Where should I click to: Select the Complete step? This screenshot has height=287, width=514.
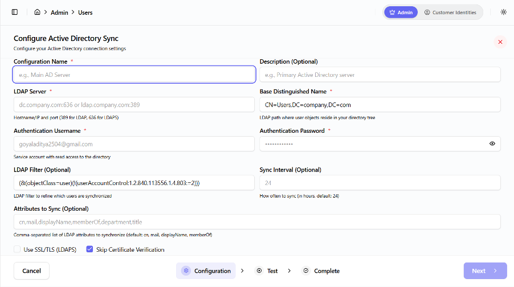click(x=321, y=271)
